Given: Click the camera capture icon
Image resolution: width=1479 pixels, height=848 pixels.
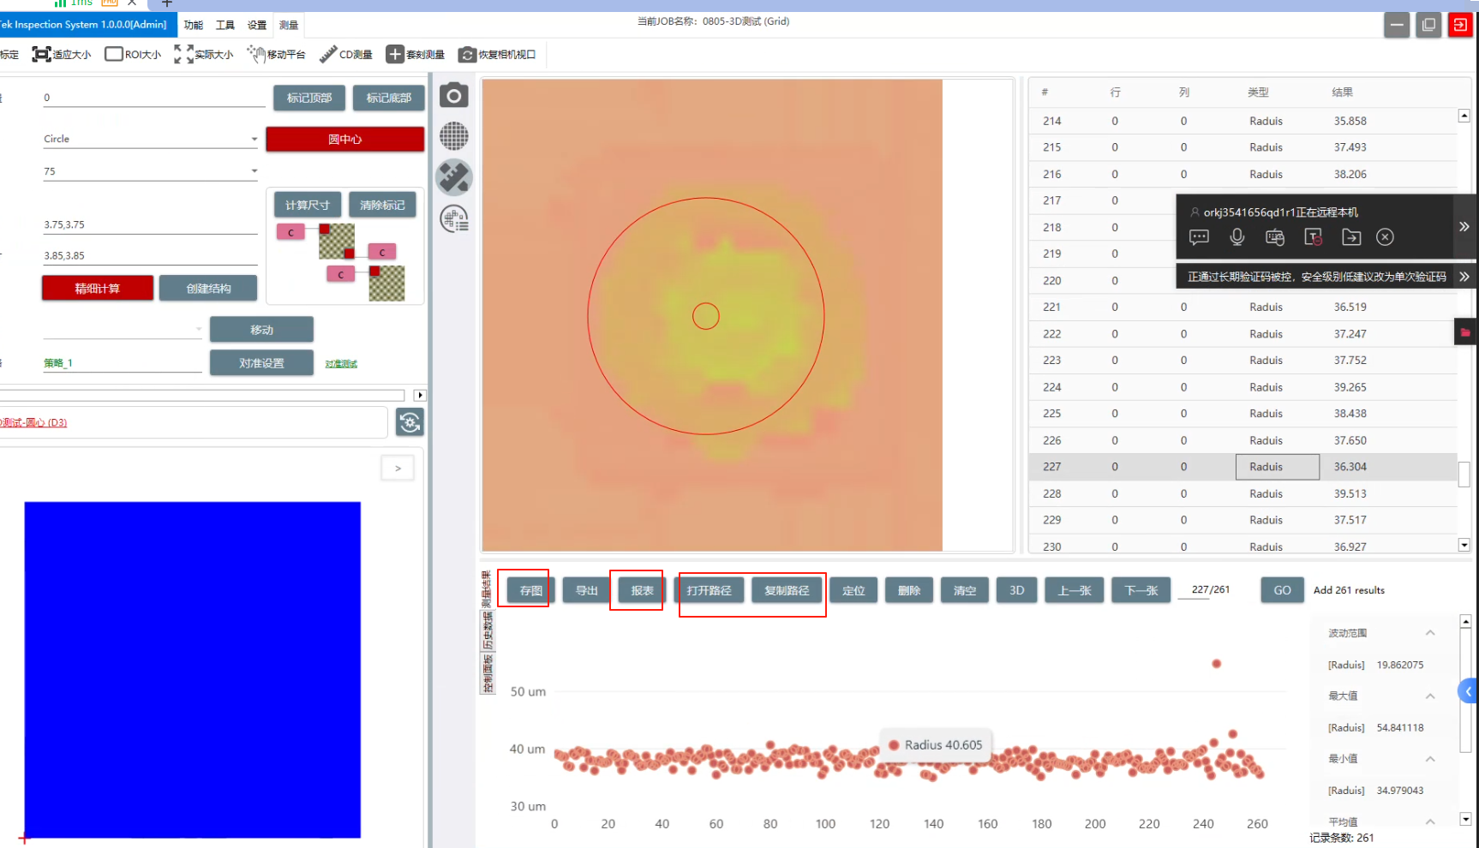Looking at the screenshot, I should (454, 95).
